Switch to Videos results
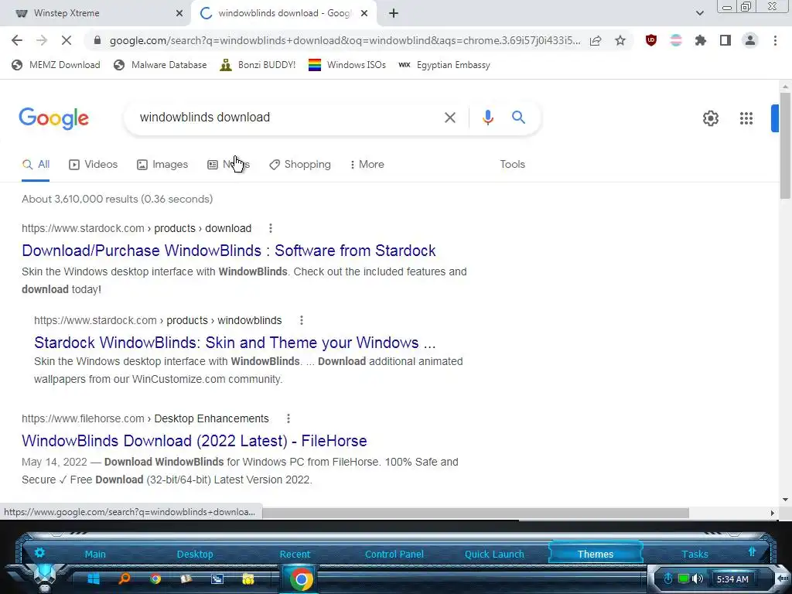The width and height of the screenshot is (792, 594). coord(93,165)
